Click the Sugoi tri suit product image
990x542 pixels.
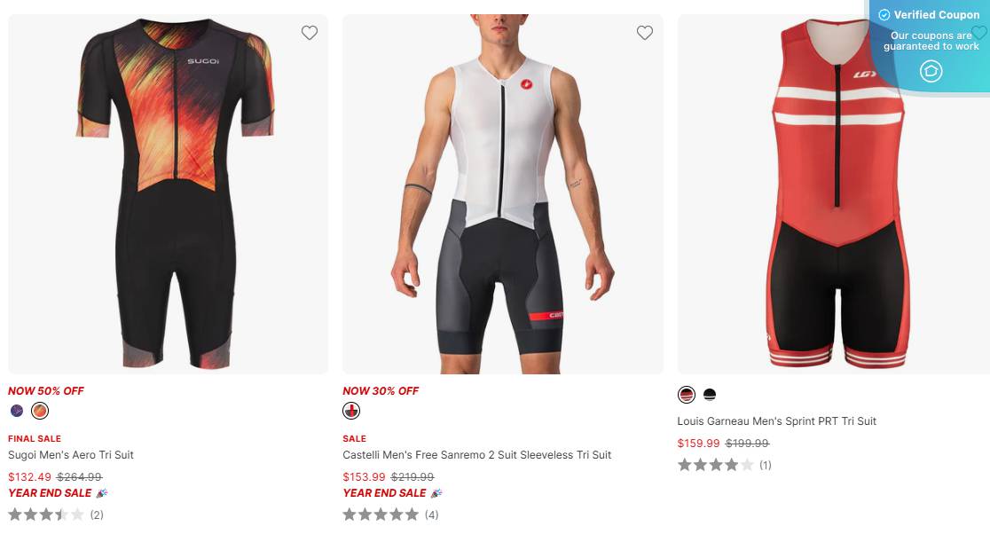tap(168, 195)
